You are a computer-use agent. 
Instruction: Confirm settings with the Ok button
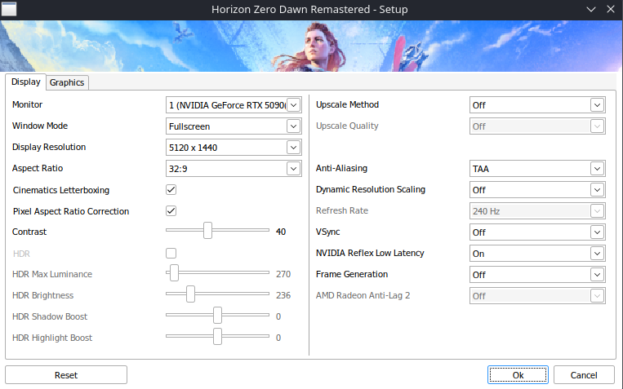point(518,375)
